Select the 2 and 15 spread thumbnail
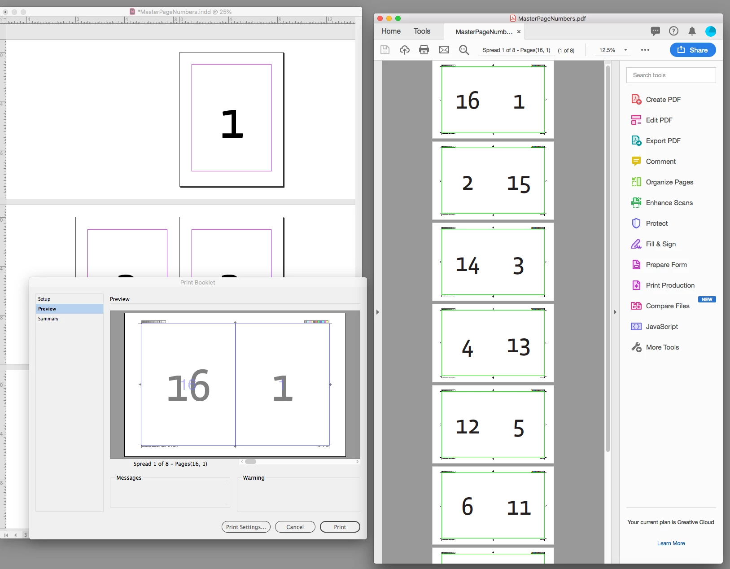This screenshot has width=730, height=569. (x=493, y=181)
